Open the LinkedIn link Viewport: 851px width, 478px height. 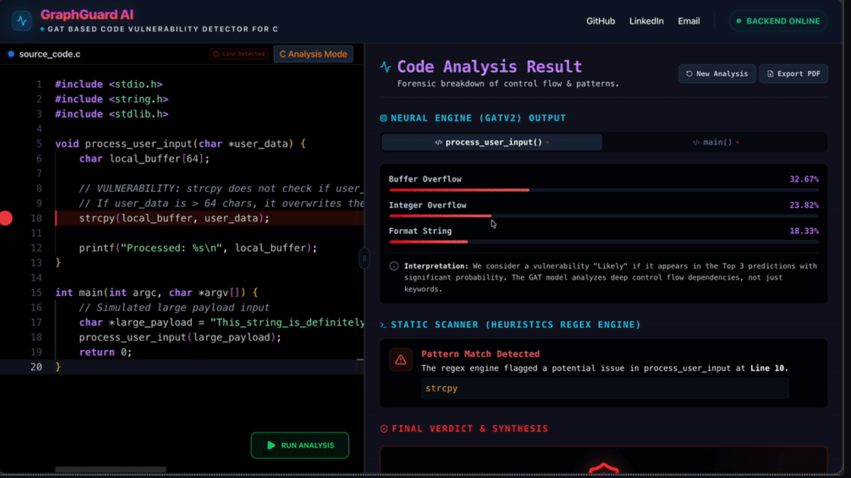pyautogui.click(x=646, y=21)
